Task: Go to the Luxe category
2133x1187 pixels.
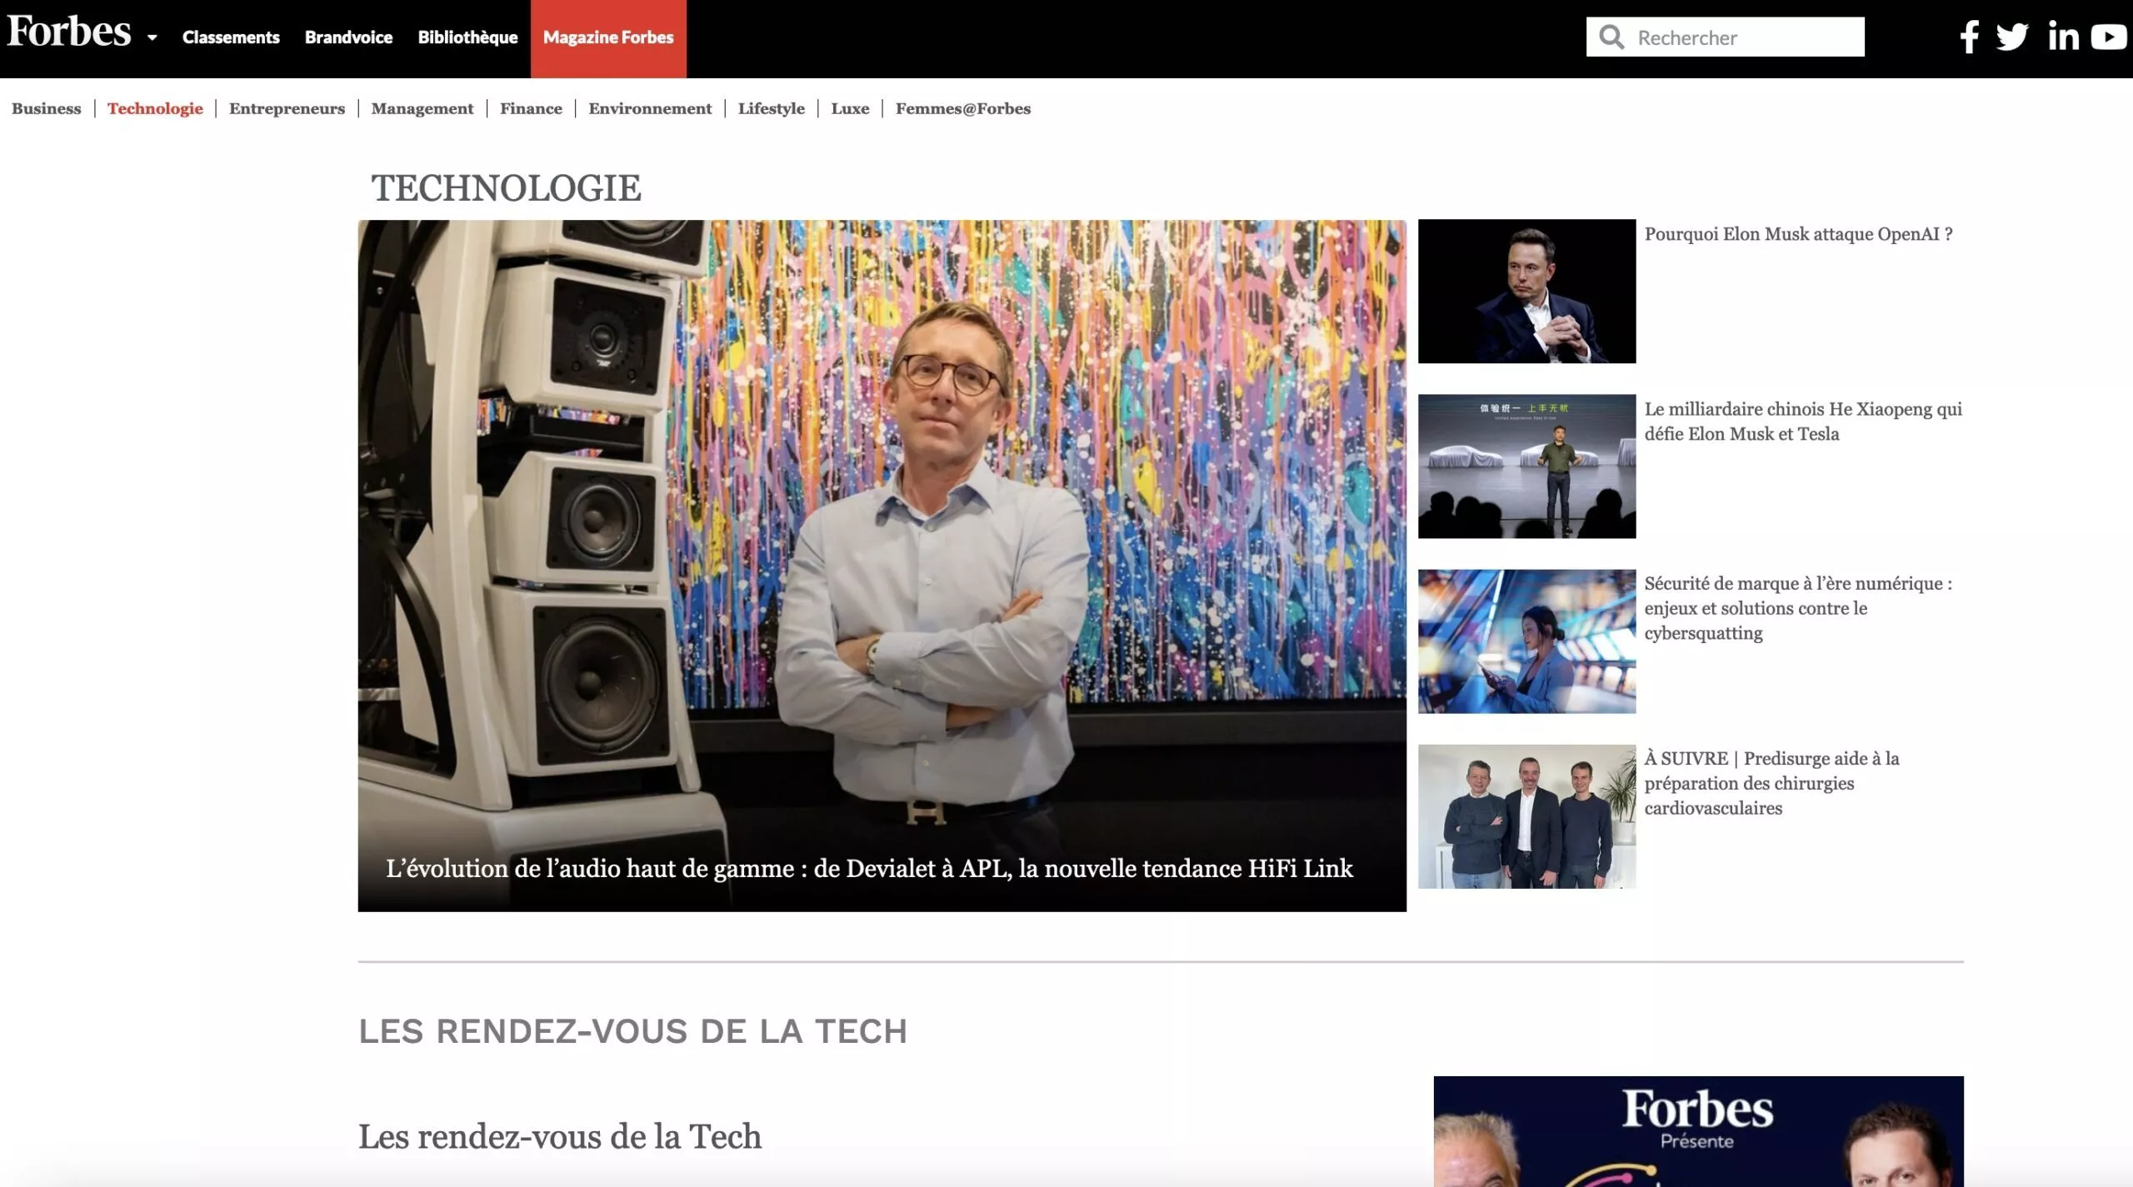Action: coord(850,108)
